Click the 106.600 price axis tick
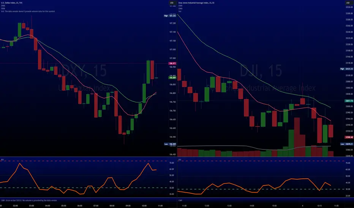 click(x=172, y=128)
